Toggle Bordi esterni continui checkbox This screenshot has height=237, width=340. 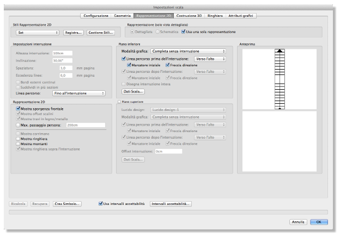18,83
